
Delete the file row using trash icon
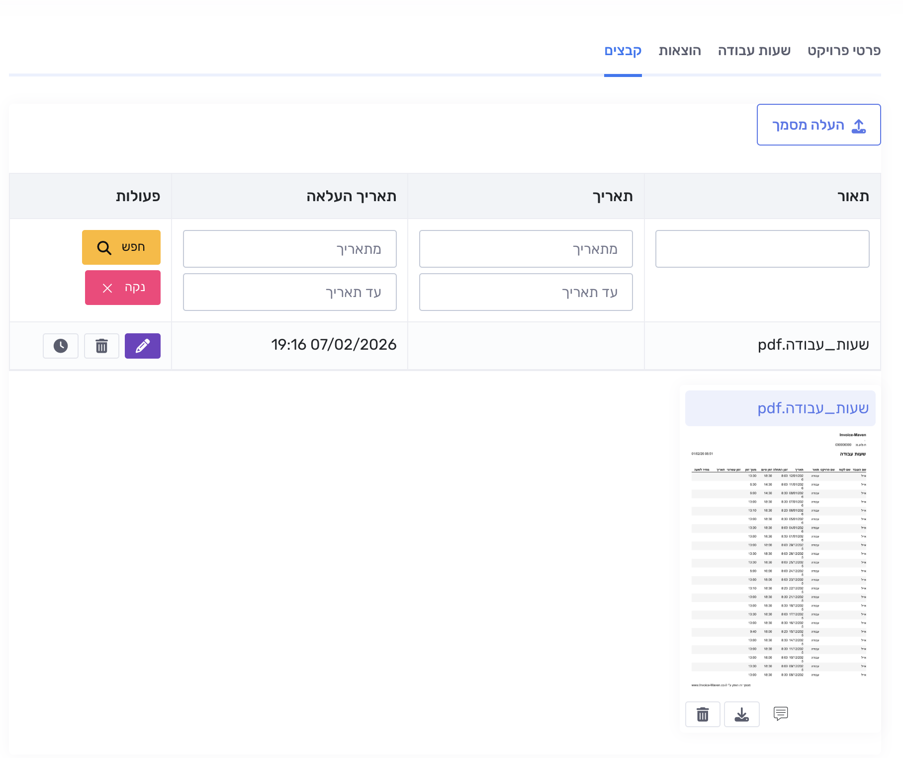(x=101, y=346)
